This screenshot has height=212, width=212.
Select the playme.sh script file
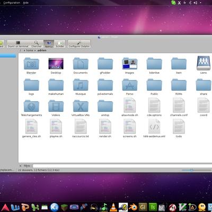point(56,128)
